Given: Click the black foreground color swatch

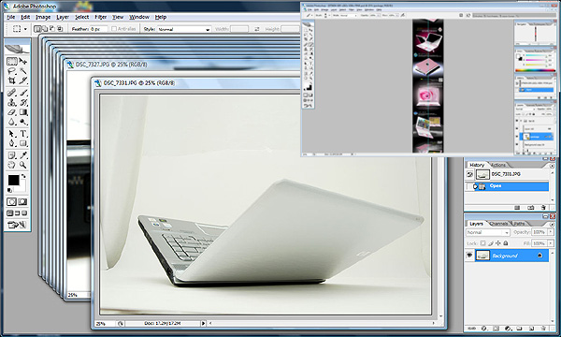Looking at the screenshot, I should coord(14,180).
